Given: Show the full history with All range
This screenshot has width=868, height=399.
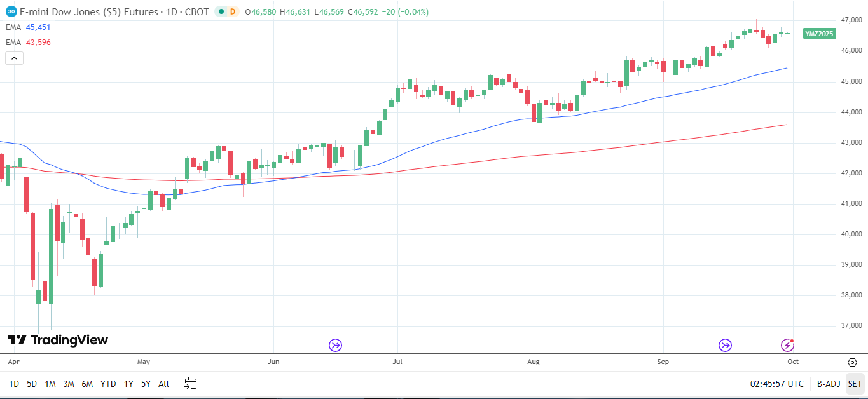Looking at the screenshot, I should coord(163,384).
